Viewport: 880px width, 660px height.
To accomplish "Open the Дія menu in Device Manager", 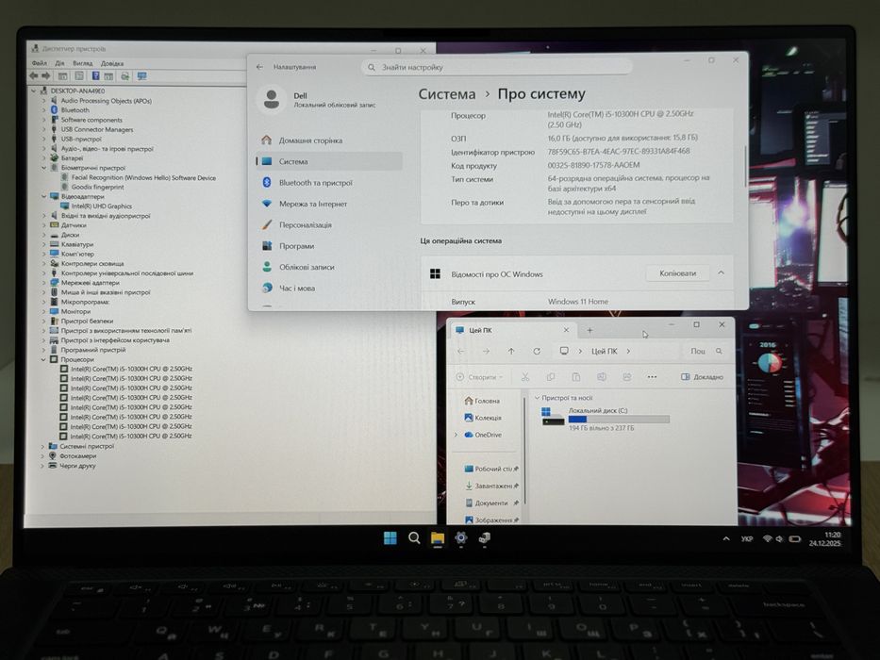I will tap(60, 63).
